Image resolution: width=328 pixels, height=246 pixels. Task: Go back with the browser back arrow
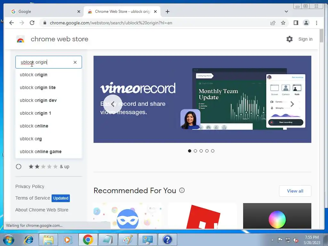[12, 23]
